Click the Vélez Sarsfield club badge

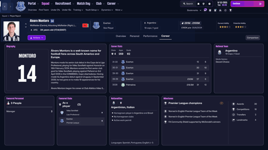[62, 112]
